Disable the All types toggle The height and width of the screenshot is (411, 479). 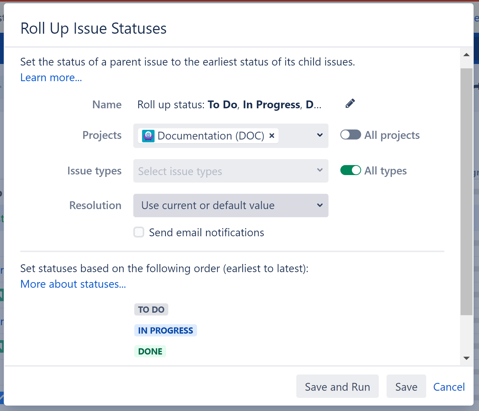[350, 170]
